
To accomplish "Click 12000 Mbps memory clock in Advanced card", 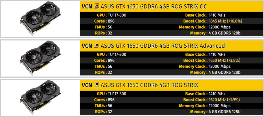I will 220,66.
